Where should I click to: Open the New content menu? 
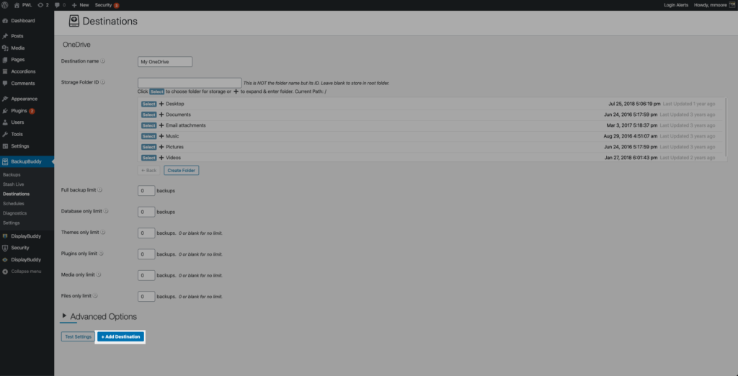point(81,5)
